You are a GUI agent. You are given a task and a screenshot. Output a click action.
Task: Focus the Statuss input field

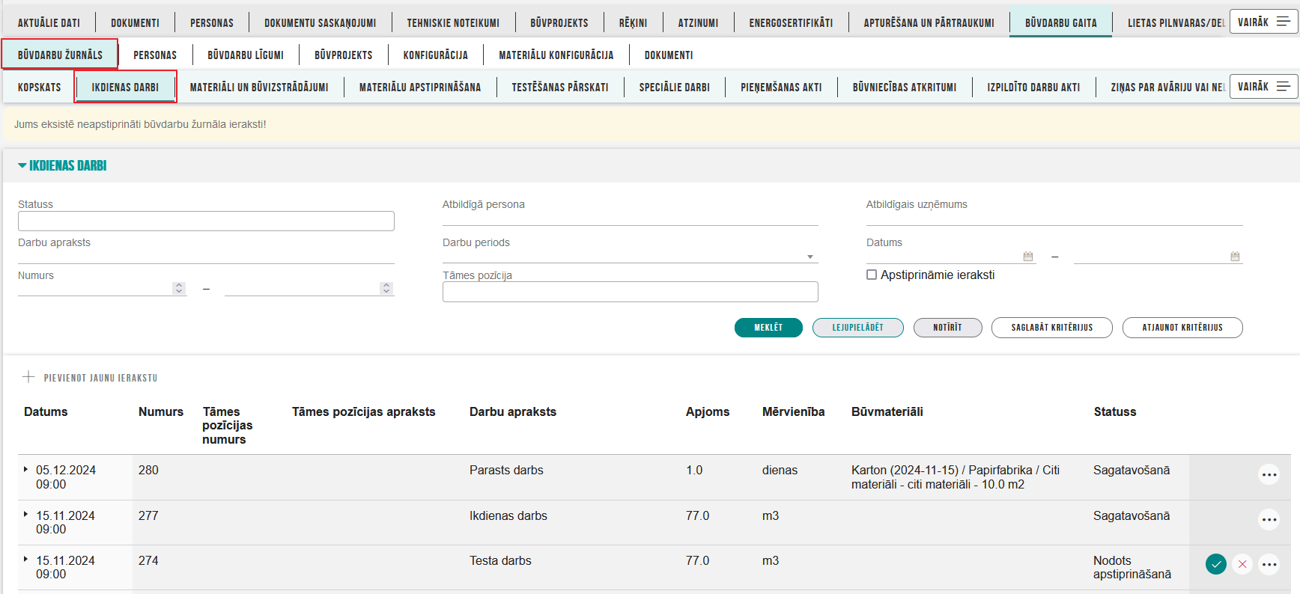point(206,221)
